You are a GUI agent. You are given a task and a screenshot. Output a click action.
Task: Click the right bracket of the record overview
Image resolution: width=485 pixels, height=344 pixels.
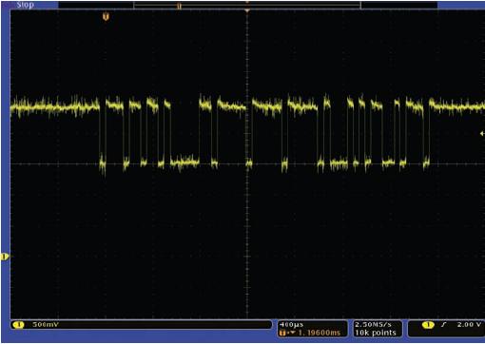(x=360, y=5)
